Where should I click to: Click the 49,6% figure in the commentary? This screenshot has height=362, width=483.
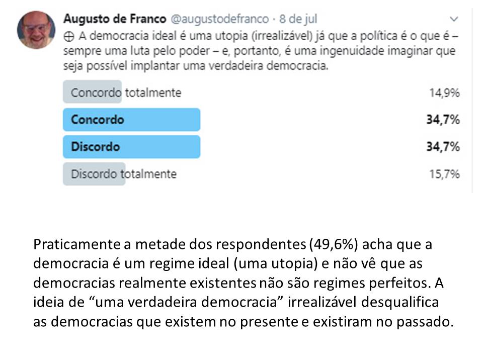[334, 244]
